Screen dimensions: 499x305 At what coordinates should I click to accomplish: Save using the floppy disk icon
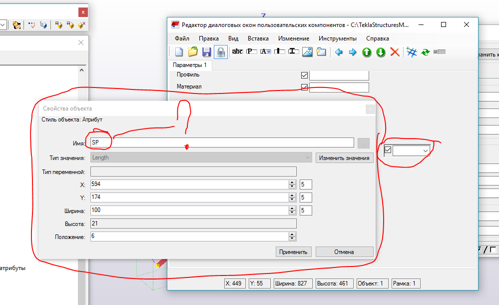click(206, 51)
